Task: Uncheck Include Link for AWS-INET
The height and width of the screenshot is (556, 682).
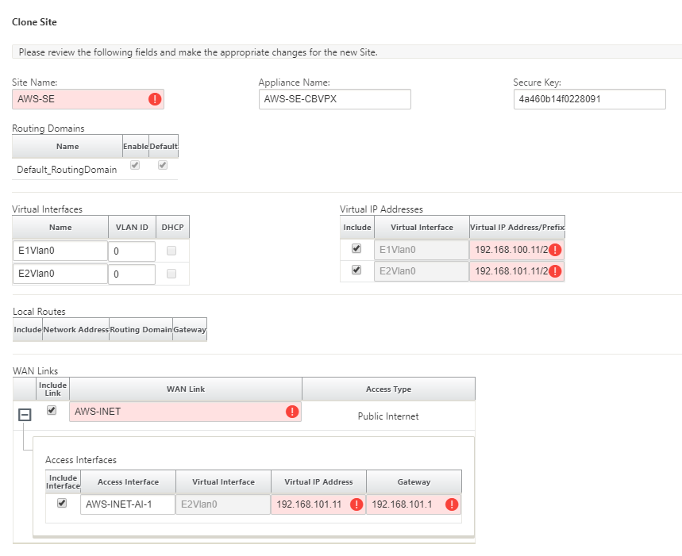Action: point(52,410)
